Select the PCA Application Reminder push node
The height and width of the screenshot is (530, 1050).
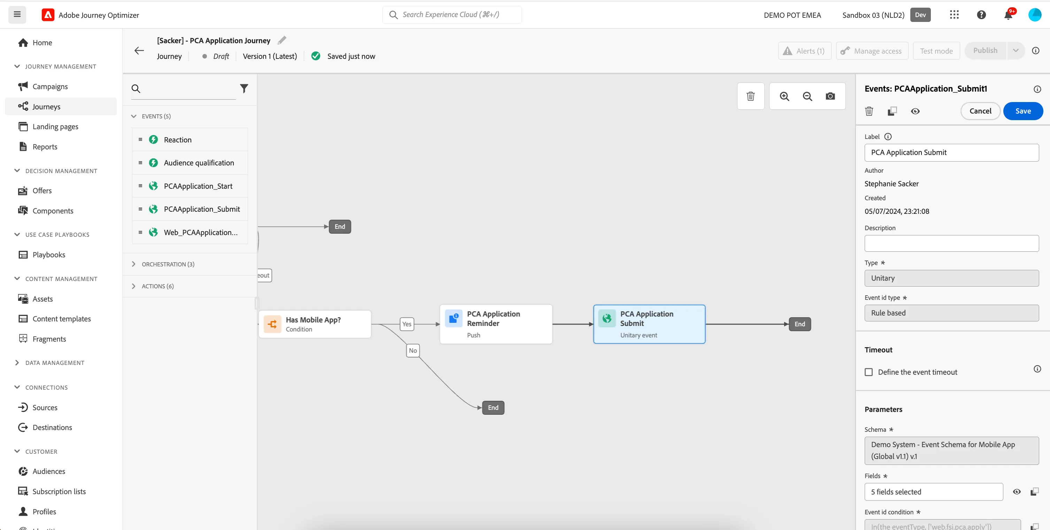click(x=496, y=324)
